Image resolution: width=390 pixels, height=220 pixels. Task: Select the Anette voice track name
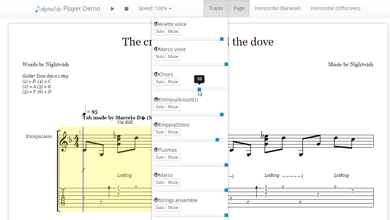tap(172, 24)
